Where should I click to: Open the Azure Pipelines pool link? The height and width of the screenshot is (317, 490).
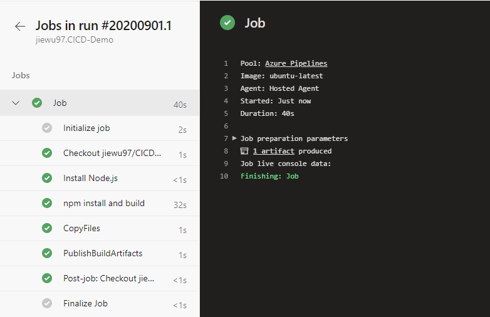point(296,63)
